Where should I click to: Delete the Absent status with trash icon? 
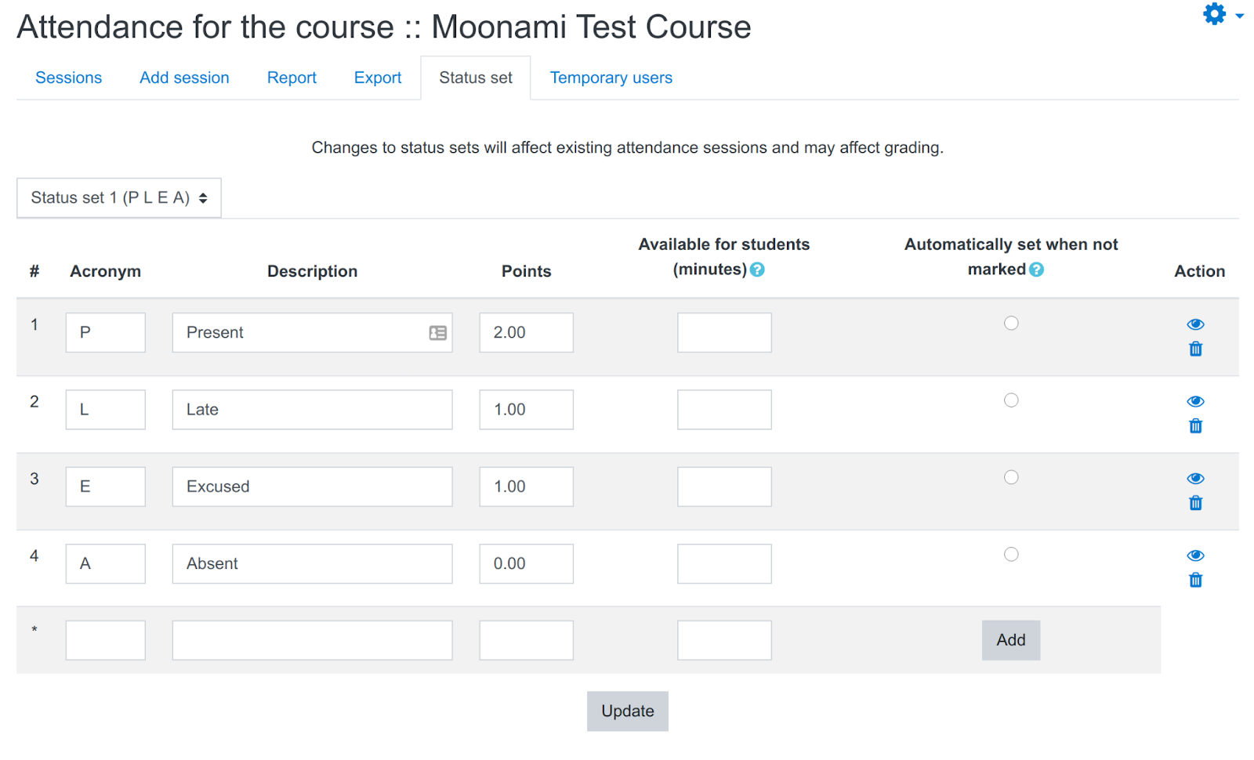[x=1195, y=580]
